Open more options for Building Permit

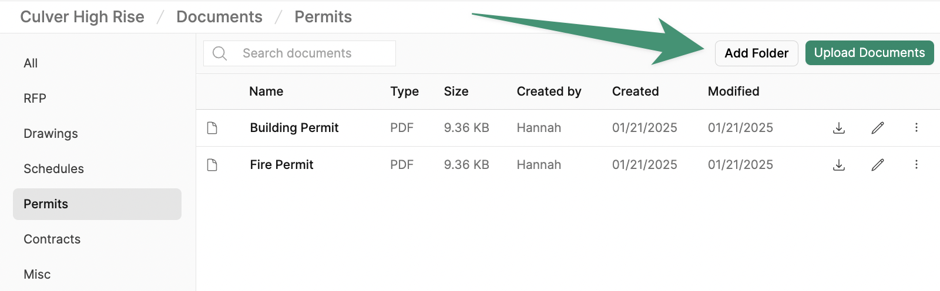(x=916, y=127)
